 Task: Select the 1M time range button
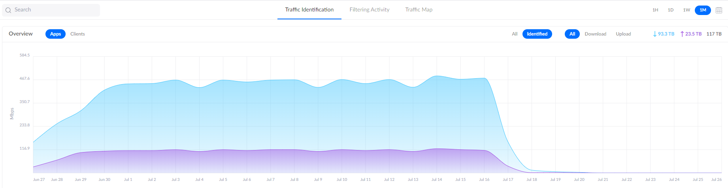703,10
